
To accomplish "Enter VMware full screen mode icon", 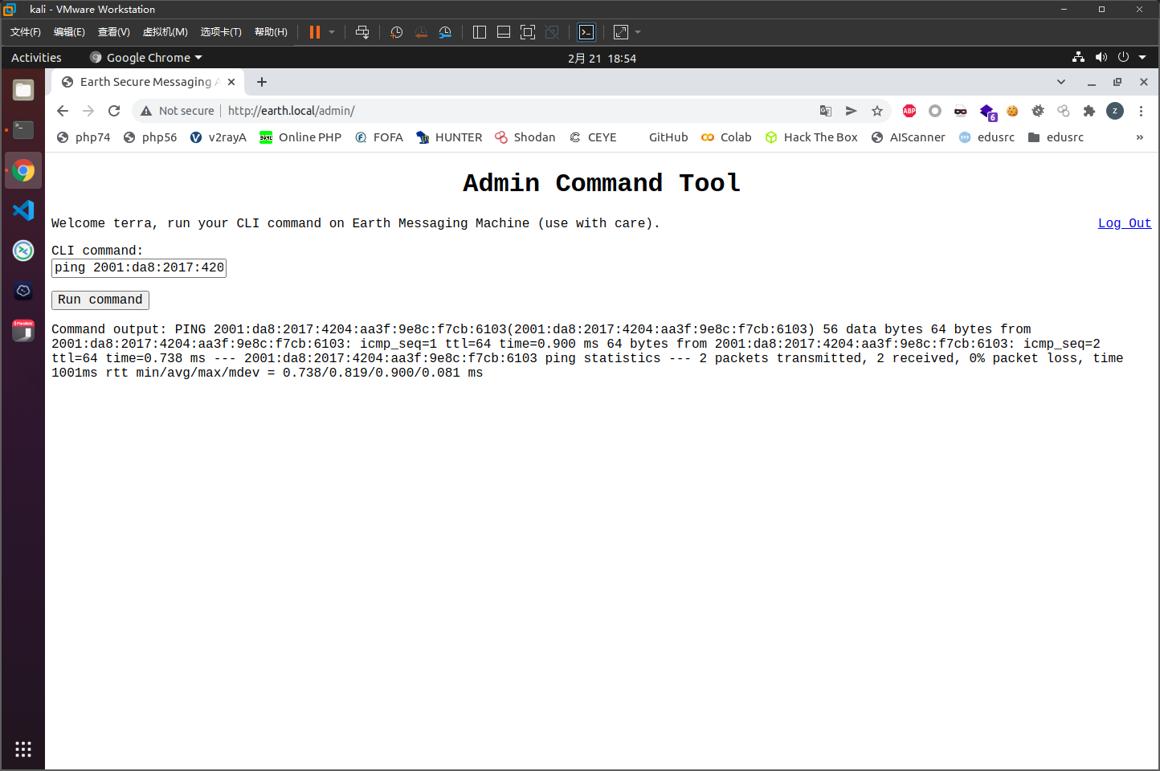I will pos(528,32).
